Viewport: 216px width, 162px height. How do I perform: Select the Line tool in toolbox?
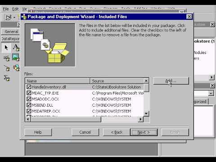(x=7, y=68)
